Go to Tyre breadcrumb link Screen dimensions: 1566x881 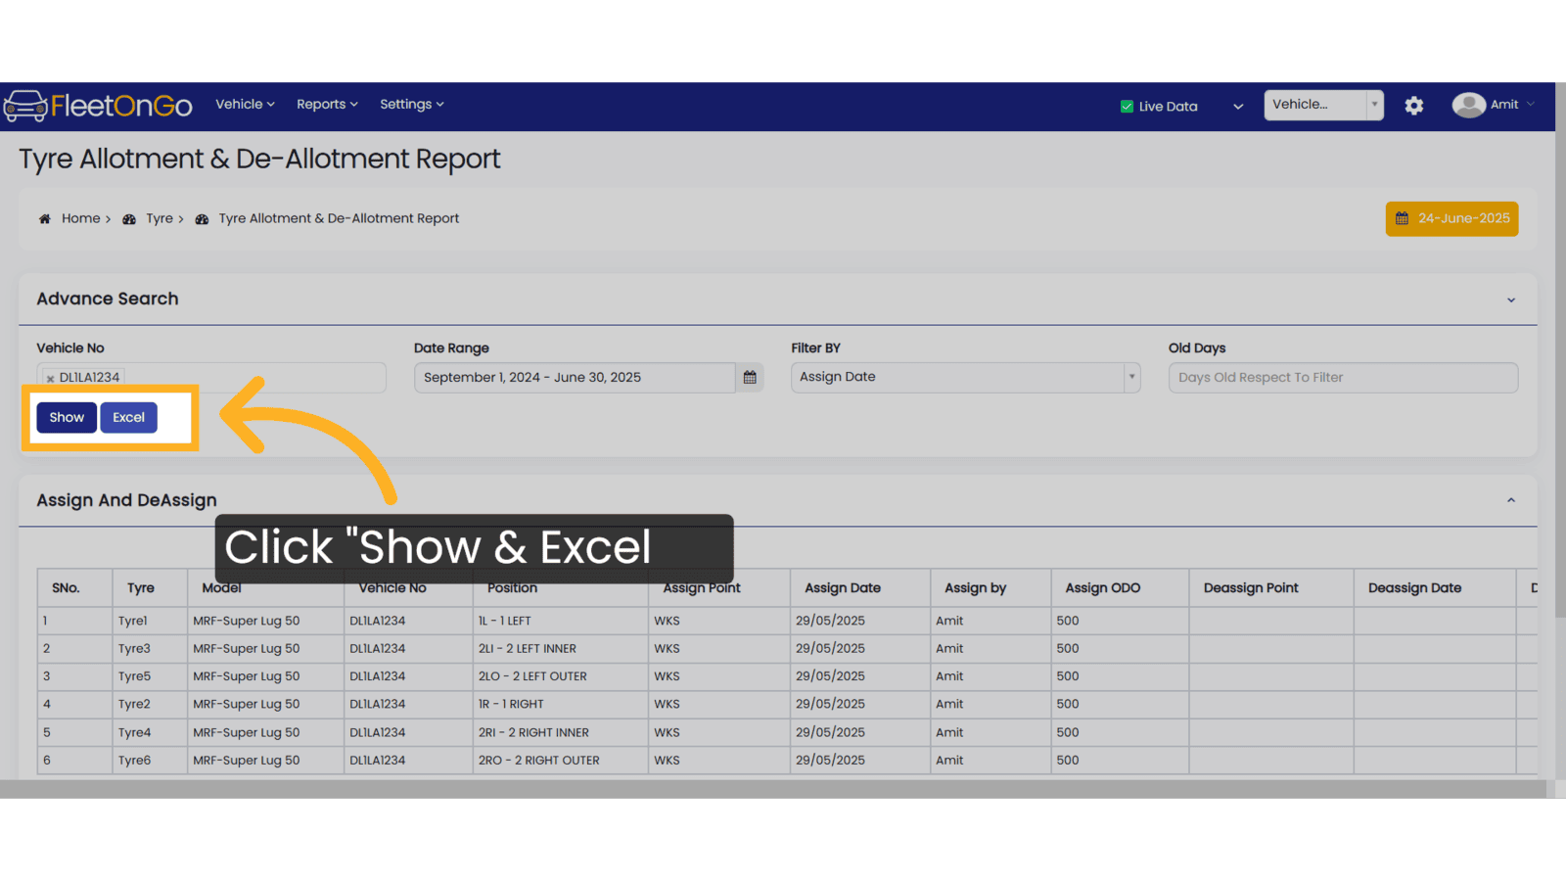click(x=160, y=218)
